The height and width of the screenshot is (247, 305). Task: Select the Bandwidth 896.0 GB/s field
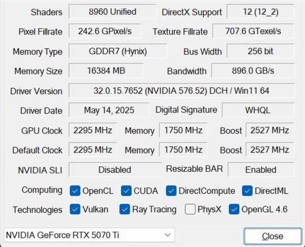(252, 71)
